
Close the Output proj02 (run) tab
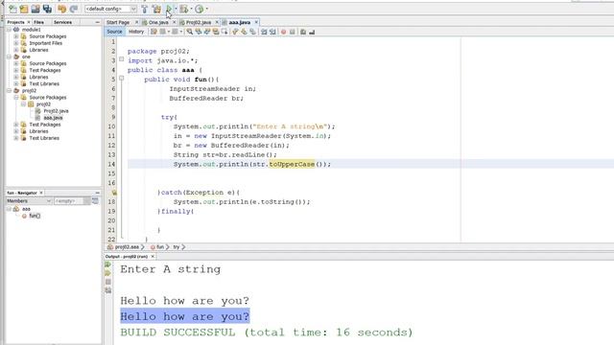[x=153, y=257]
